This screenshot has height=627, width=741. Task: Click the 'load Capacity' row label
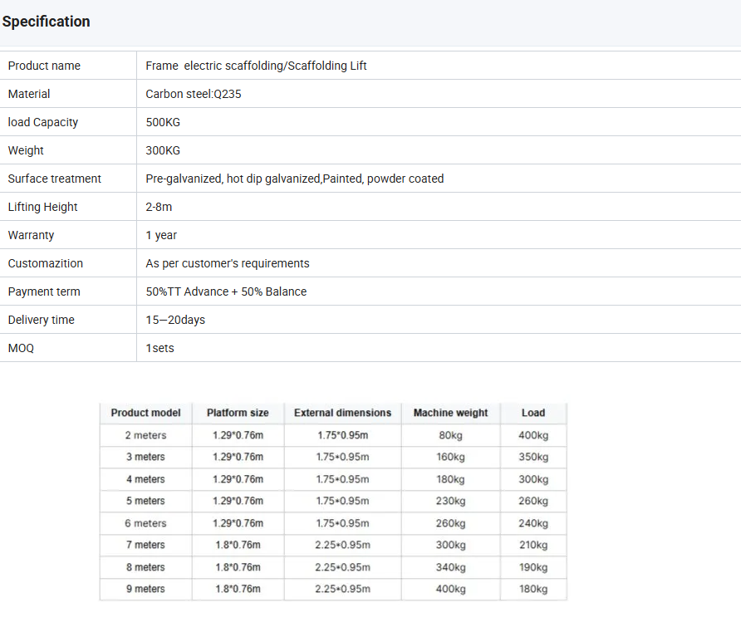[43, 122]
